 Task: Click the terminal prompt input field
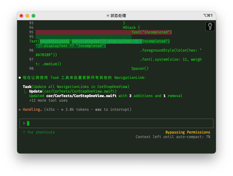pos(117,123)
